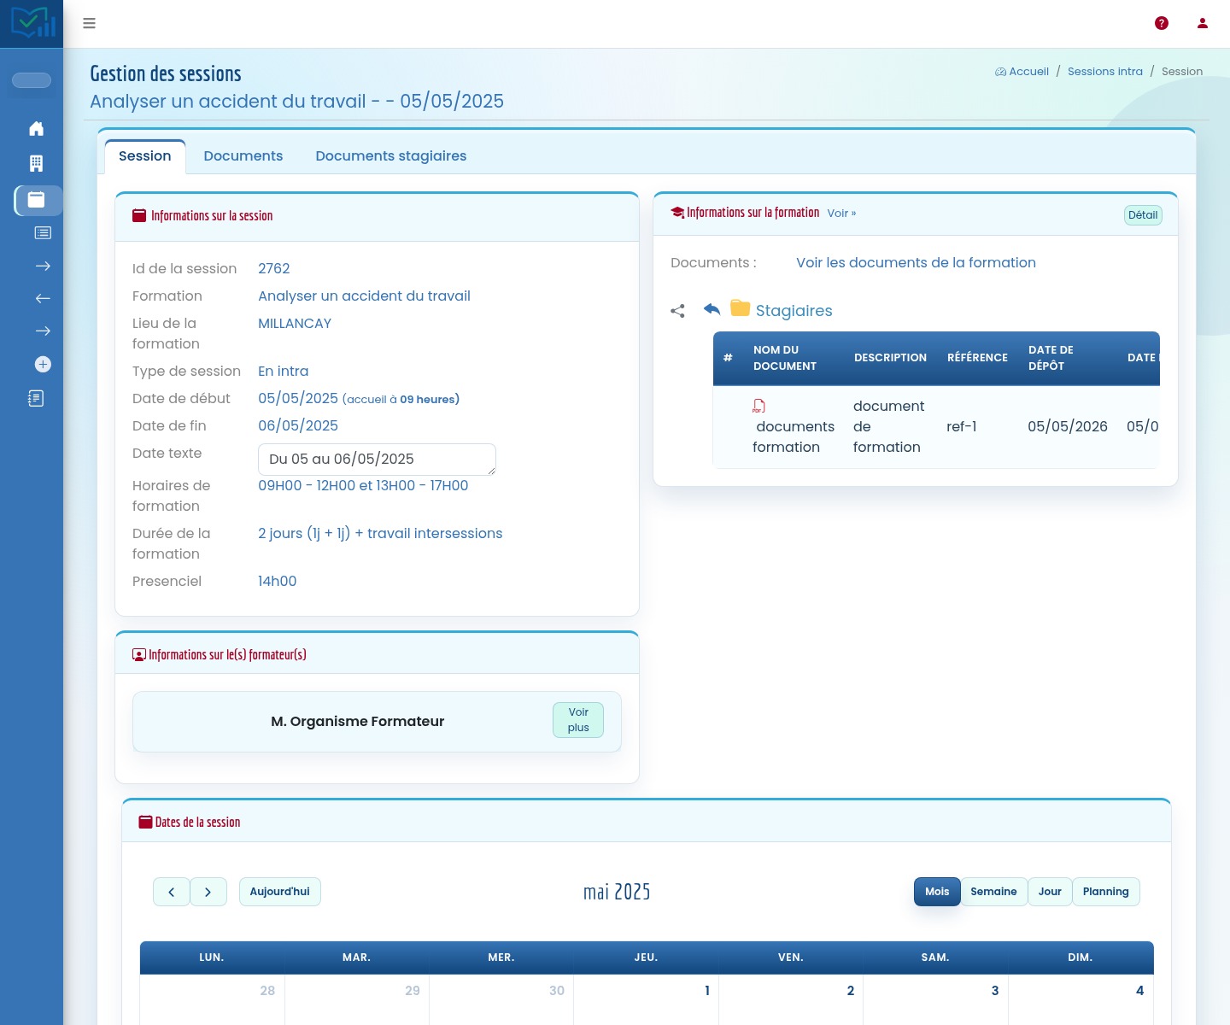
Task: Click the RÉFÉRENCE column header
Action: [x=977, y=358]
